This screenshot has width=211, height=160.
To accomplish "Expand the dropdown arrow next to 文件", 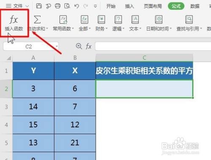I will pos(27,6).
